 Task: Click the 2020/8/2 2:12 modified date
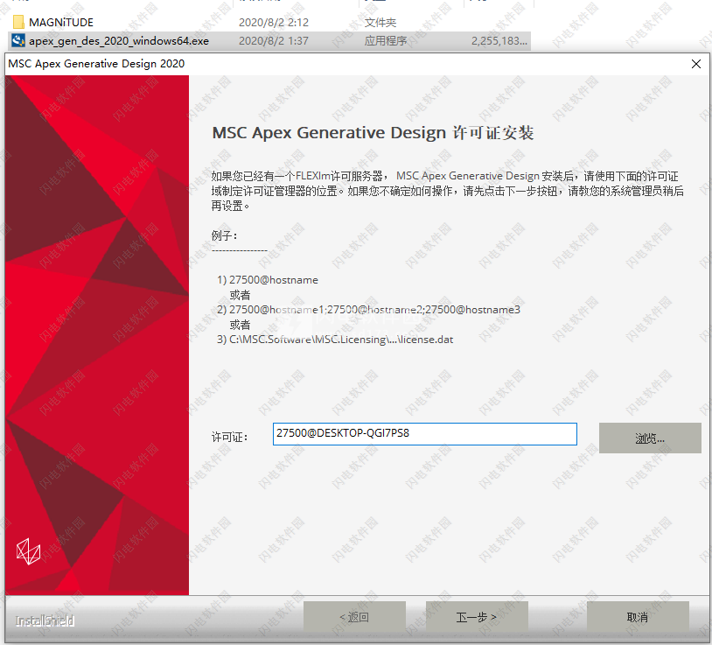[x=274, y=22]
